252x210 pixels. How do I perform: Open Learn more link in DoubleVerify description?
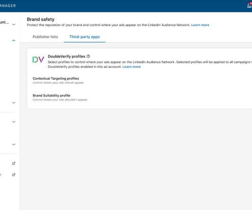pyautogui.click(x=131, y=67)
